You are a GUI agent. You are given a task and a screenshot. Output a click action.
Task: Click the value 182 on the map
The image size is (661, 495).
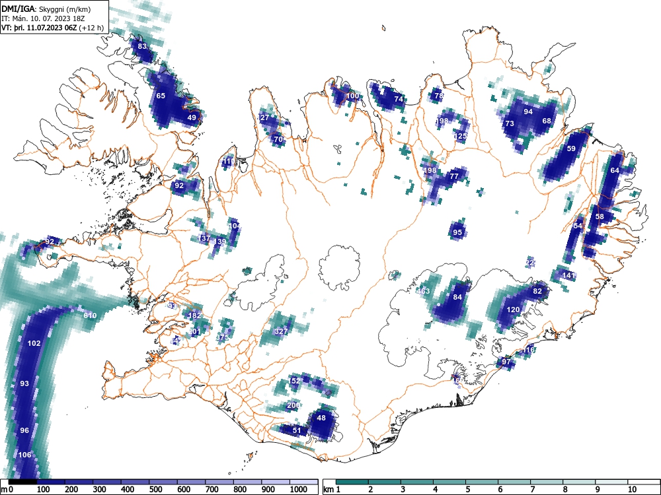pyautogui.click(x=195, y=315)
